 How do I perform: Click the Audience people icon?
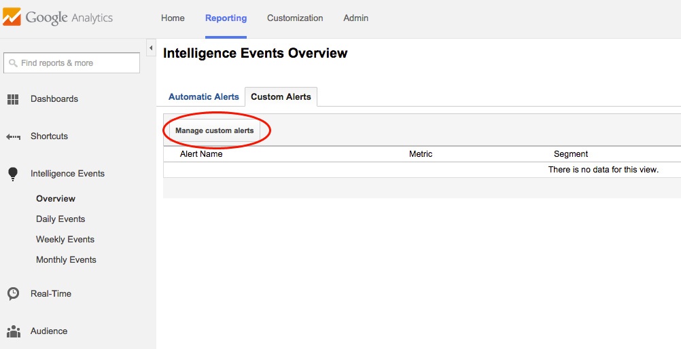pos(13,331)
